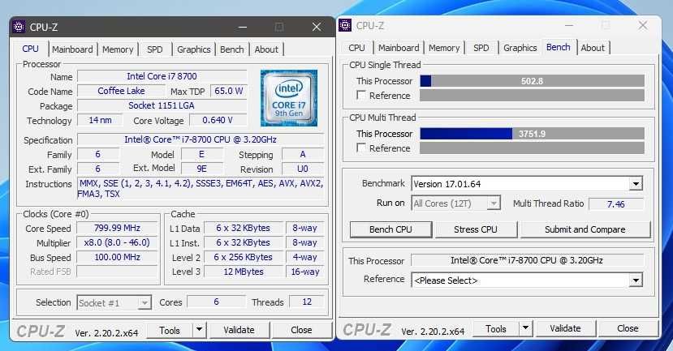673x351 pixels.
Task: Click the Technology value 14 nm
Action: pyautogui.click(x=100, y=120)
